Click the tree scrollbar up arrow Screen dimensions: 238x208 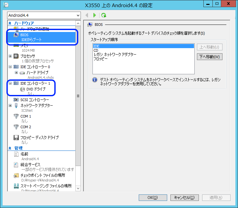(78, 23)
